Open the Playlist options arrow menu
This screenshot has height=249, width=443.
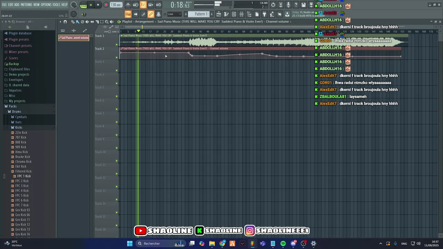(x=60, y=21)
